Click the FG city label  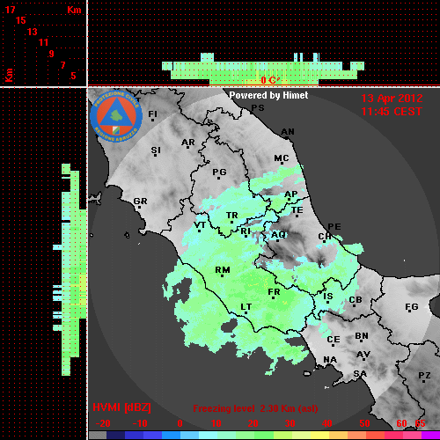(x=412, y=307)
